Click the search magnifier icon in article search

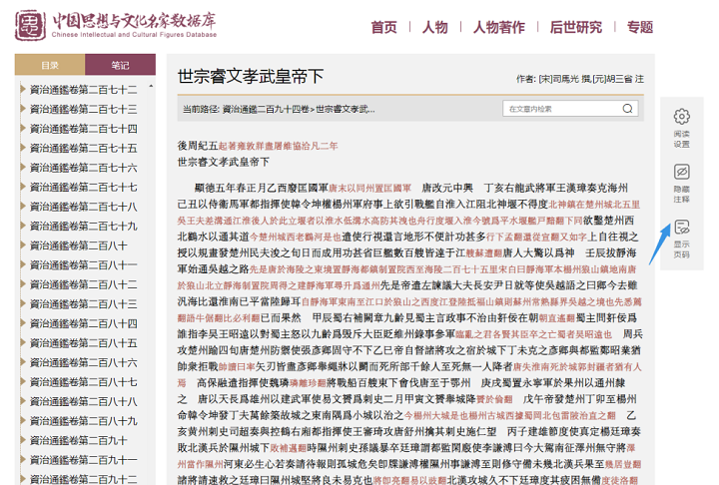click(x=631, y=108)
